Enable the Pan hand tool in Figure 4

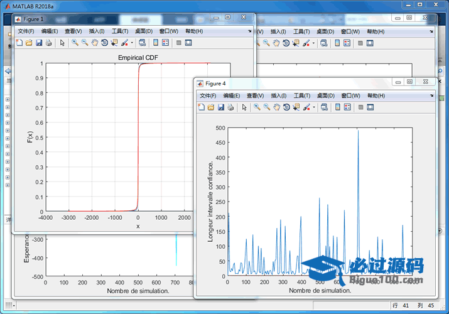(x=276, y=107)
